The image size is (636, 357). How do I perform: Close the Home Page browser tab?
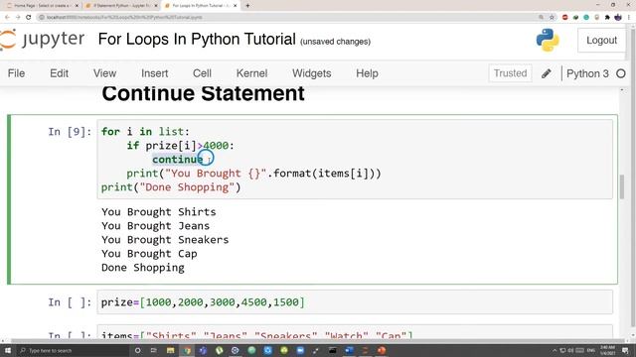click(x=77, y=6)
